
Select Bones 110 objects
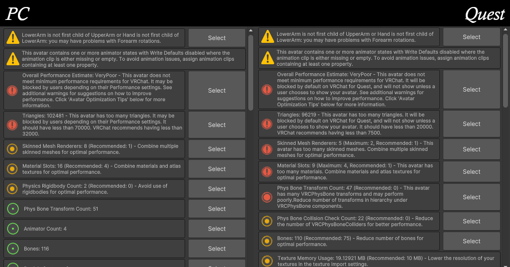click(x=472, y=241)
